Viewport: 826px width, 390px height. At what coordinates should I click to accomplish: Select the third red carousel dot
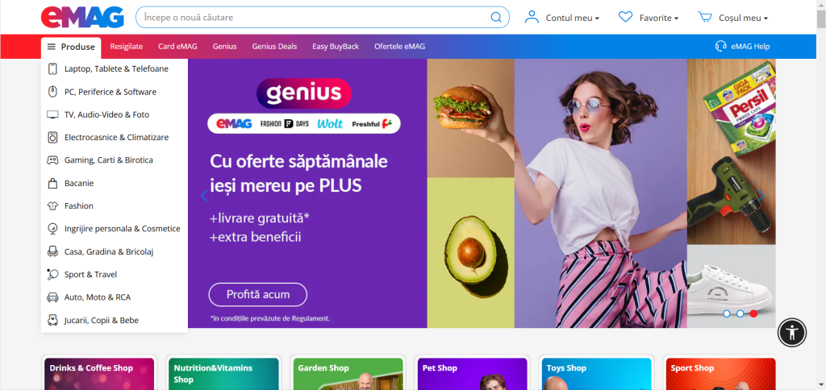754,313
